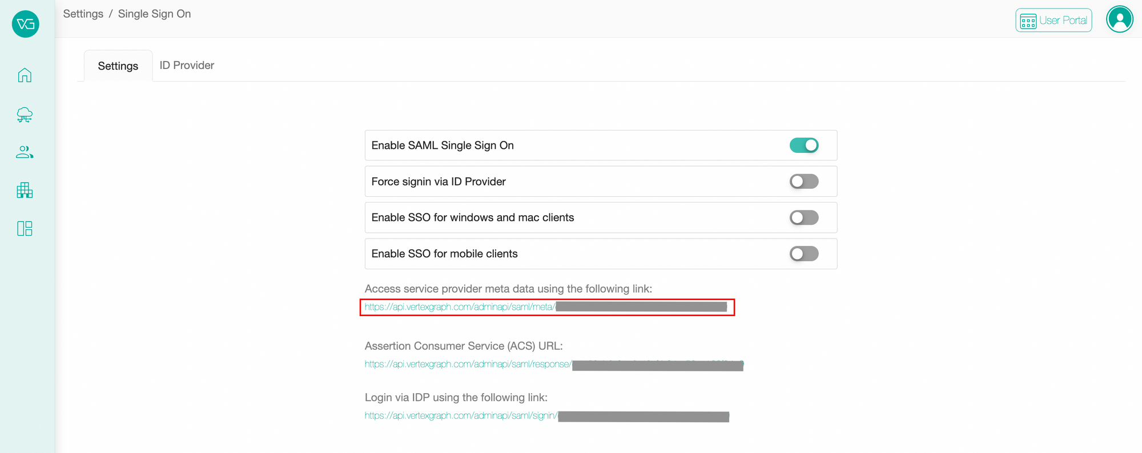Open the building organization sidebar icon
Viewport: 1142px width, 453px height.
tap(25, 190)
